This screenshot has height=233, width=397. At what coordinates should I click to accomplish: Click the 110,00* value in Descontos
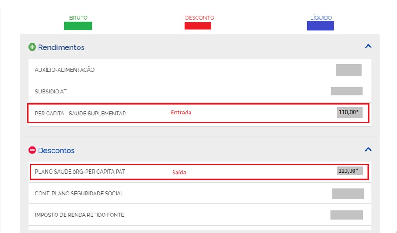pyautogui.click(x=349, y=171)
